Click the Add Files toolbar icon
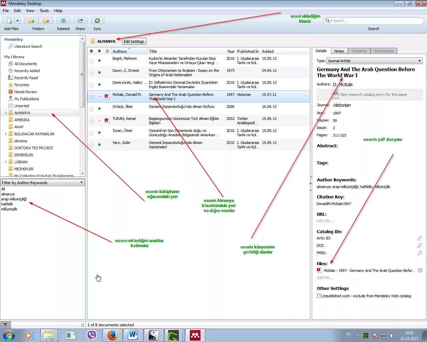The image size is (427, 342). (9, 21)
